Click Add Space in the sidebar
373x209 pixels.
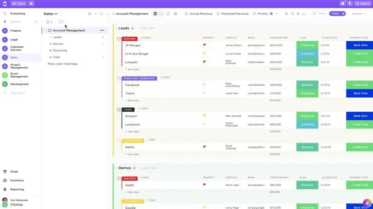(x=18, y=93)
